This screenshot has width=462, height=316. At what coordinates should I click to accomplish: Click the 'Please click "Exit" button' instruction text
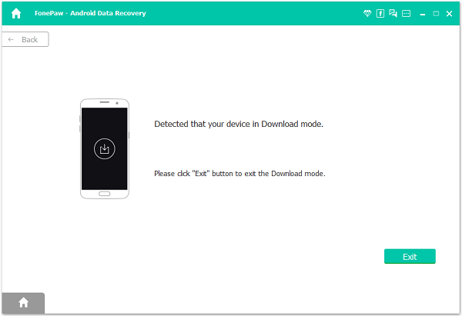tap(239, 174)
